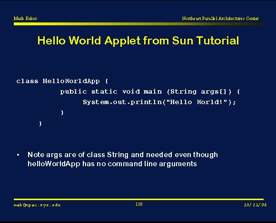
Task: Click the 'public static void main' code line
Action: pyautogui.click(x=150, y=92)
